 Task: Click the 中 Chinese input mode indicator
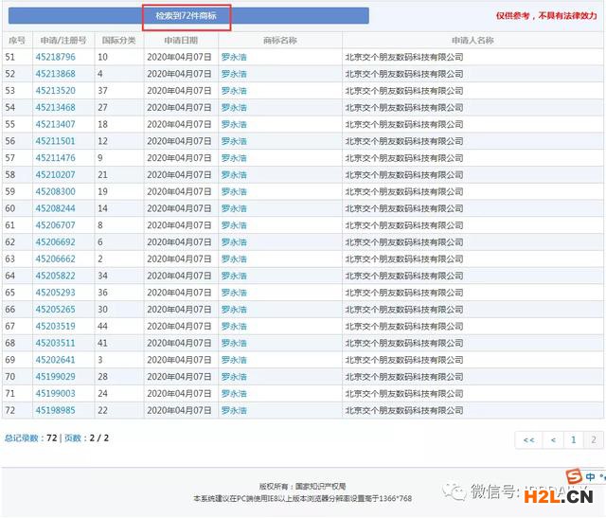click(590, 477)
